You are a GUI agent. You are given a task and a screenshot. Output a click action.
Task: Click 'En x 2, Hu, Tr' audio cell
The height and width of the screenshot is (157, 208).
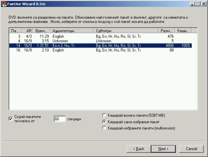click(63, 46)
